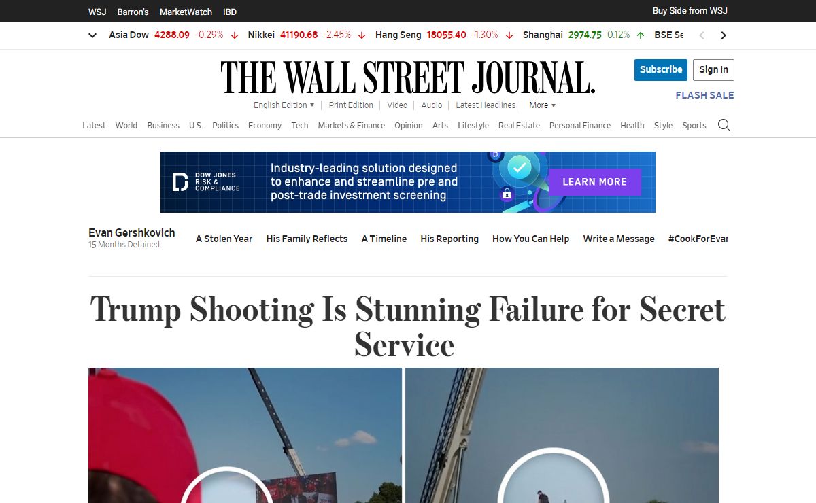Image resolution: width=816 pixels, height=503 pixels.
Task: Open the FLASH SALE link
Action: click(704, 95)
